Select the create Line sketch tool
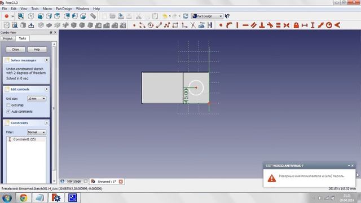The image size is (361, 203). 159,25
